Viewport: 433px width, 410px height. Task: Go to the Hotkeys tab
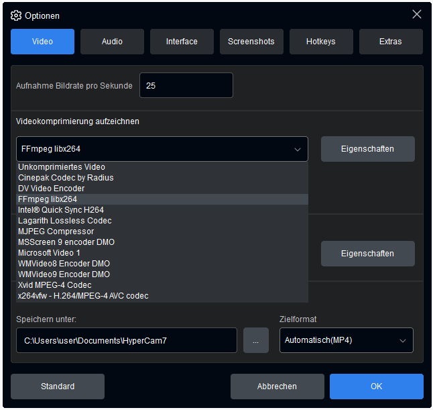(321, 42)
